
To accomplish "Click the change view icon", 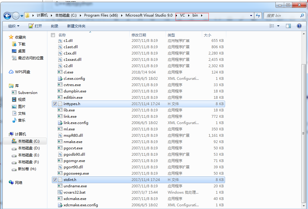I will (x=272, y=26).
